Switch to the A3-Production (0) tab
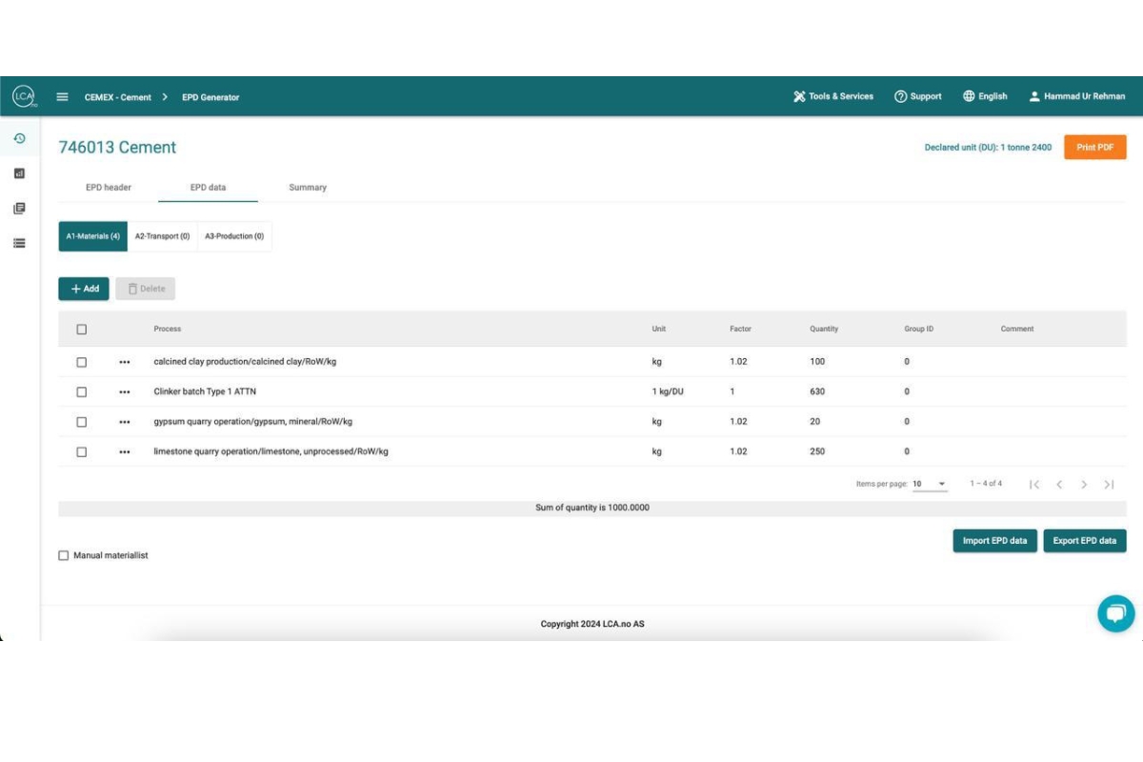Screen dimensions: 1143x762 click(x=234, y=236)
